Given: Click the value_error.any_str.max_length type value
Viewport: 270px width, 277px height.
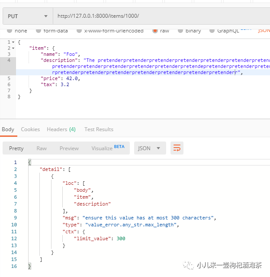Looking at the screenshot, I should (x=131, y=225).
